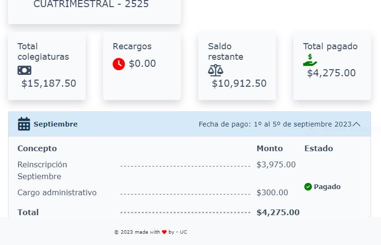381x245 pixels.
Task: Select the $10,912.50 saldo restante amount
Action: (239, 83)
